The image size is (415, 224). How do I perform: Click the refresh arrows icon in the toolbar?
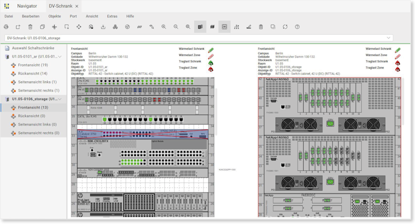pyautogui.click(x=285, y=27)
